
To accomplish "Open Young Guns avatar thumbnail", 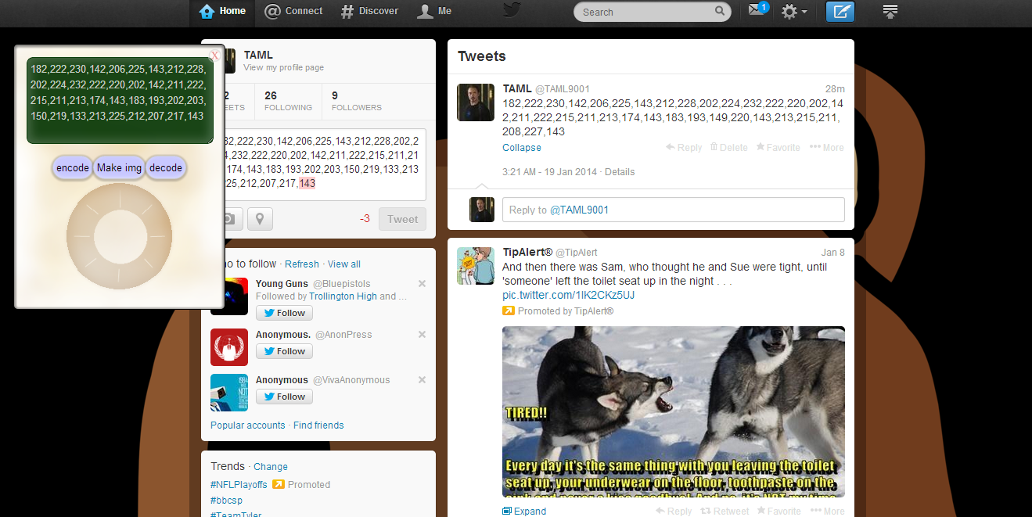I will click(x=229, y=296).
